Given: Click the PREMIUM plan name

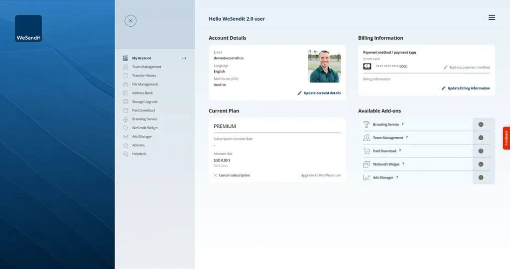Looking at the screenshot, I should [225, 126].
